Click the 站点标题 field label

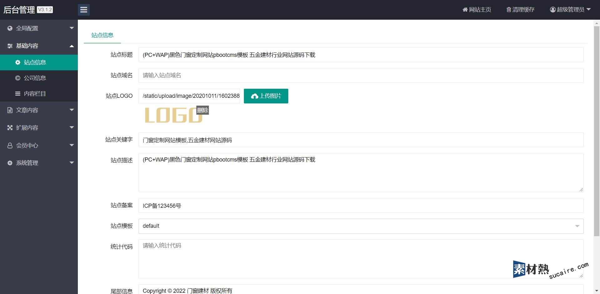click(122, 55)
